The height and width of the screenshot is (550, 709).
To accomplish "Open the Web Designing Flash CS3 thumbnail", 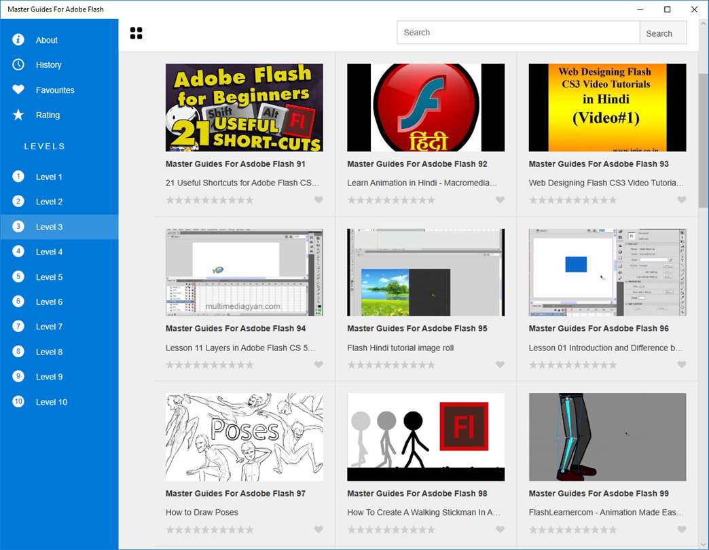I will pos(607,107).
